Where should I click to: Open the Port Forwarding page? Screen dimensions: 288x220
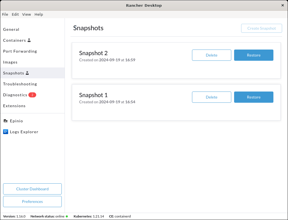point(20,51)
